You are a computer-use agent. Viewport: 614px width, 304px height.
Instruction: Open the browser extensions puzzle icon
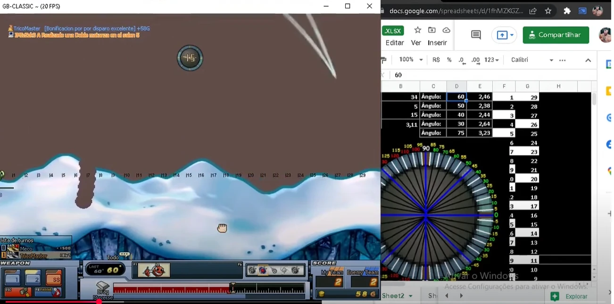(x=567, y=11)
